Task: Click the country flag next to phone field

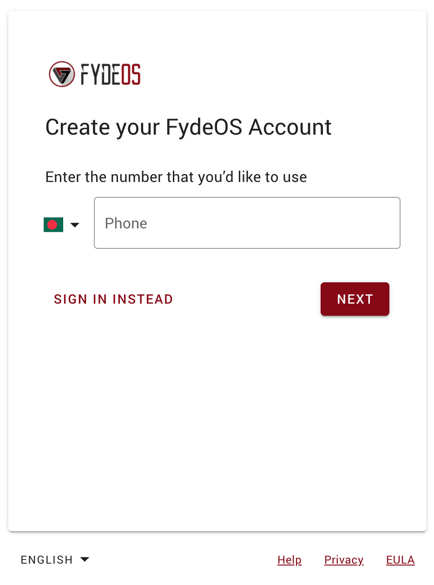Action: (53, 224)
